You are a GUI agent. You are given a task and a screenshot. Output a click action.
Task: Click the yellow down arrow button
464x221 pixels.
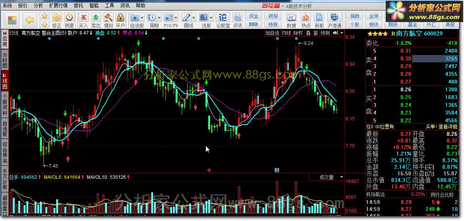pyautogui.click(x=45, y=24)
